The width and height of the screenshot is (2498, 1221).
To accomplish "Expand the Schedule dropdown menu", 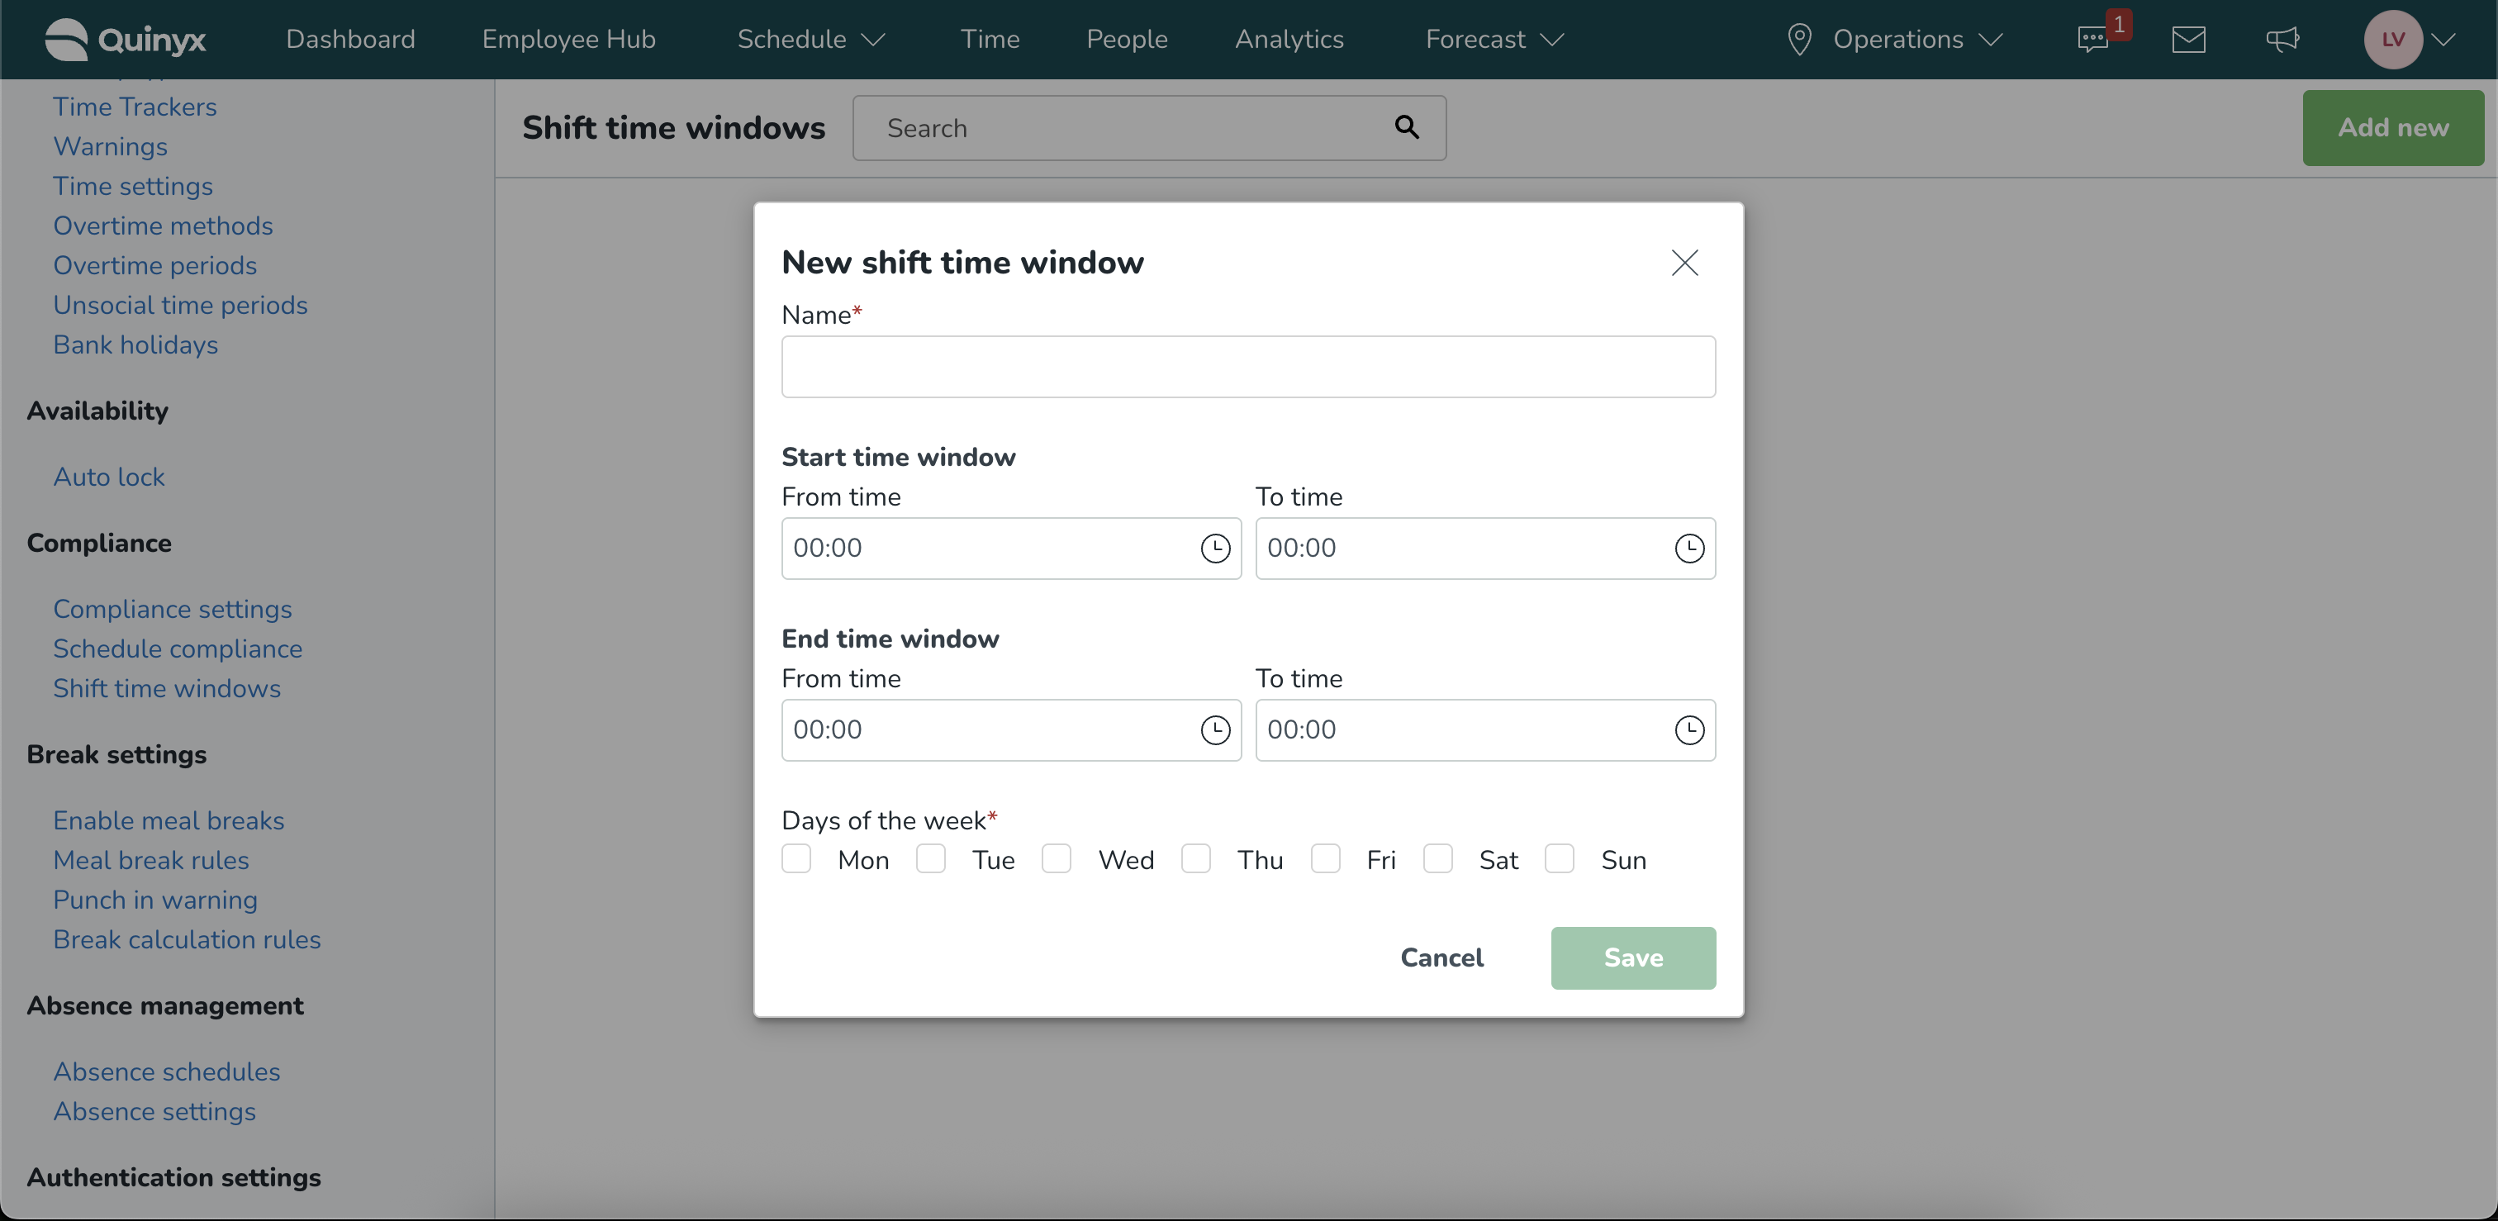I will (x=810, y=40).
